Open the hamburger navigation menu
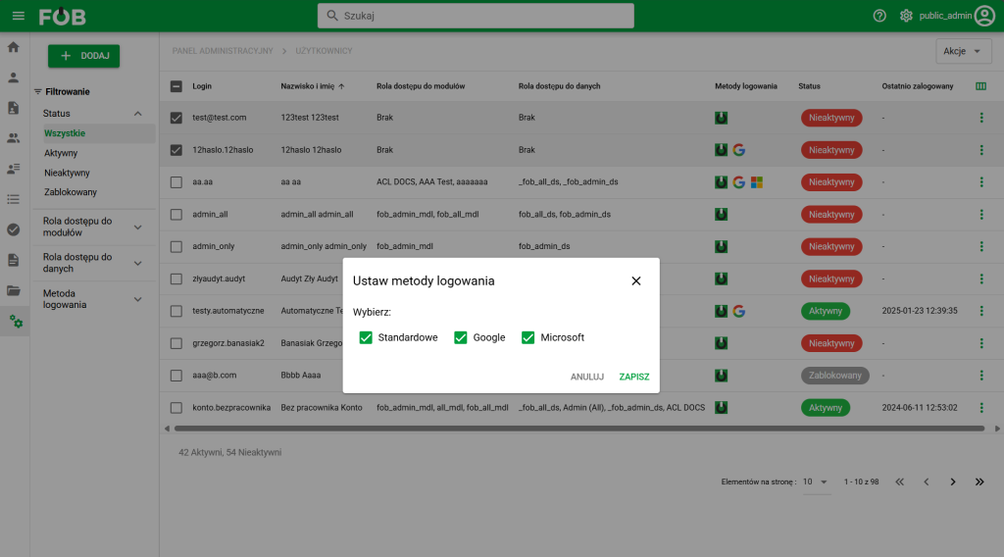This screenshot has height=557, width=1004. [18, 16]
